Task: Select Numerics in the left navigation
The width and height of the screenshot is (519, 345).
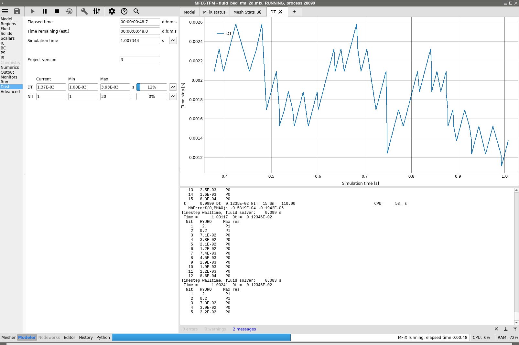Action: [10, 68]
